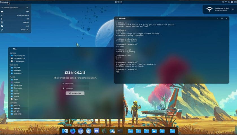
Task: Click the Password field in Files
Action: (75, 88)
